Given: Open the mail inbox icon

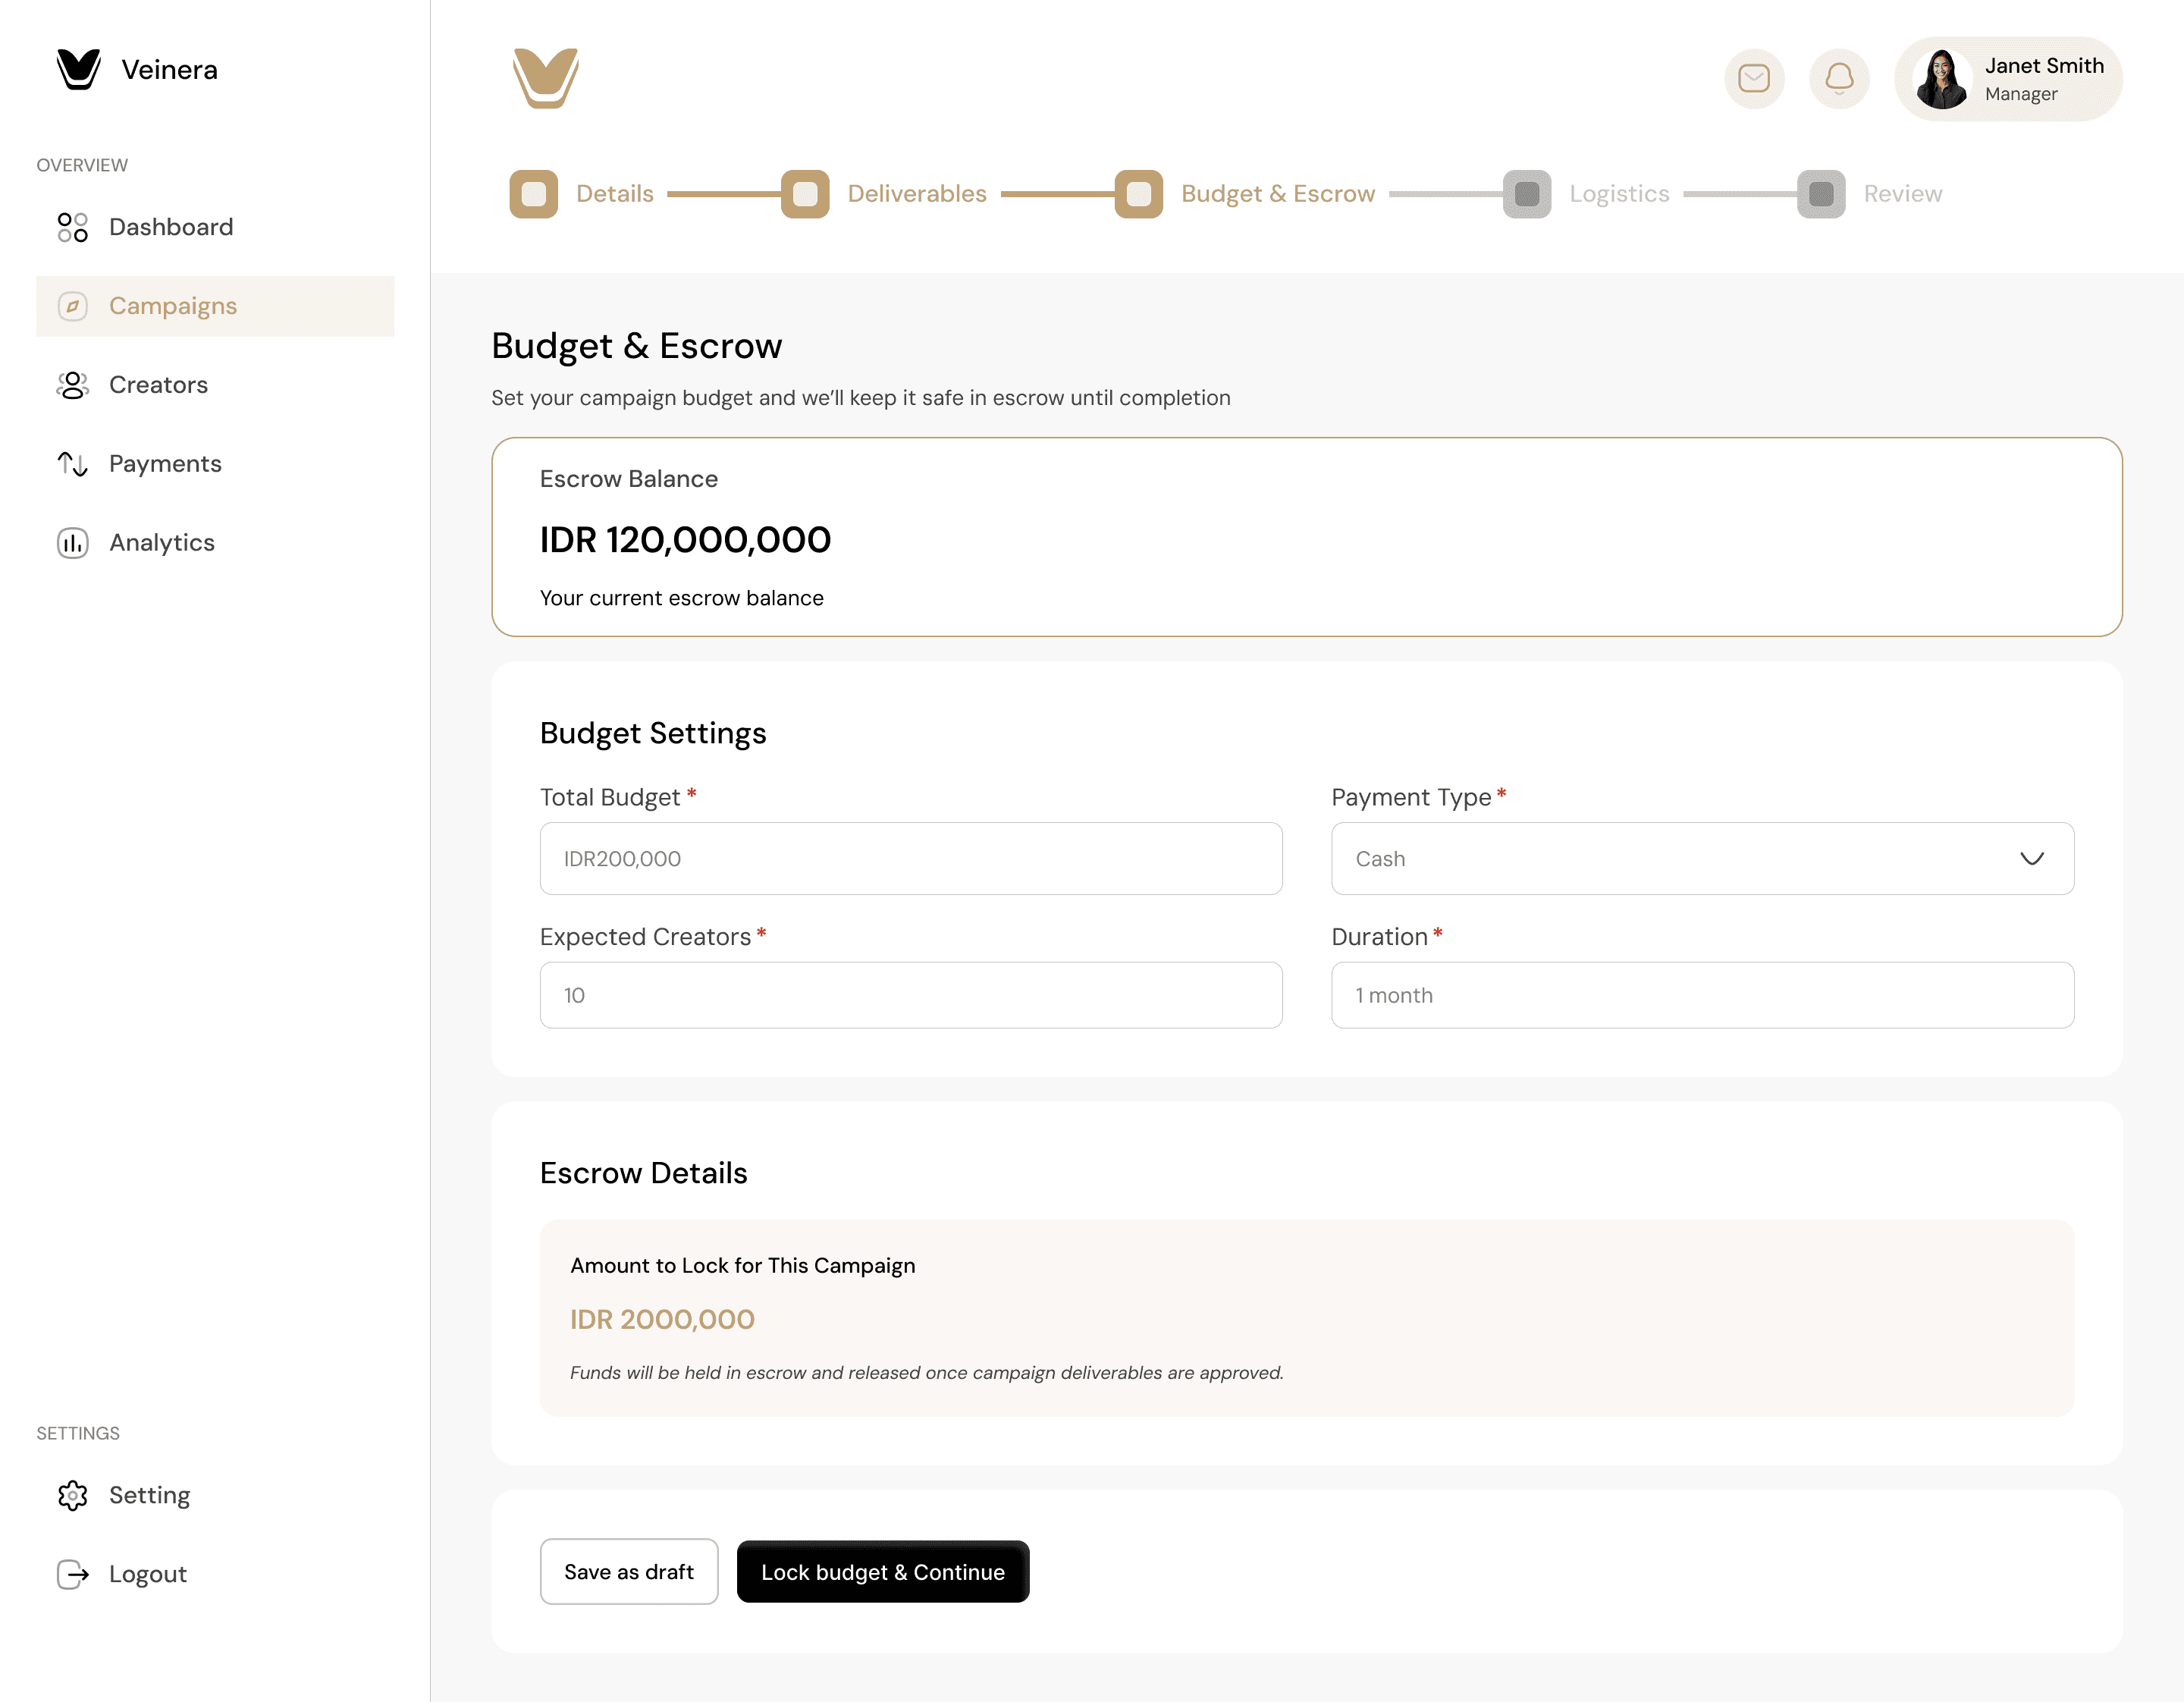Looking at the screenshot, I should [1754, 78].
